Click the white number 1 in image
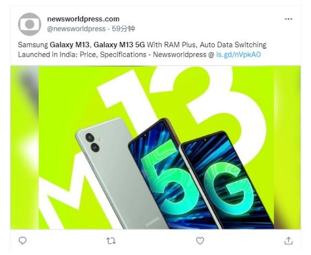This screenshot has height=255, width=311. pyautogui.click(x=127, y=100)
